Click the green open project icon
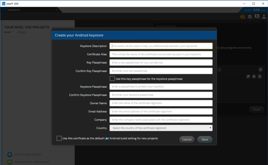Viewport: 268px width, 165px height. [10, 162]
